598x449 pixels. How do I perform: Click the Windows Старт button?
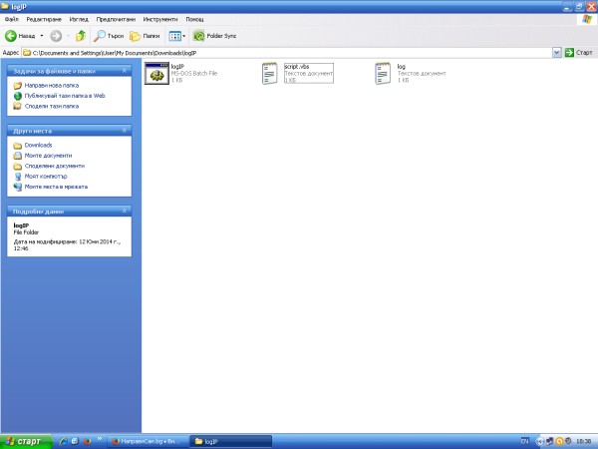pos(24,440)
